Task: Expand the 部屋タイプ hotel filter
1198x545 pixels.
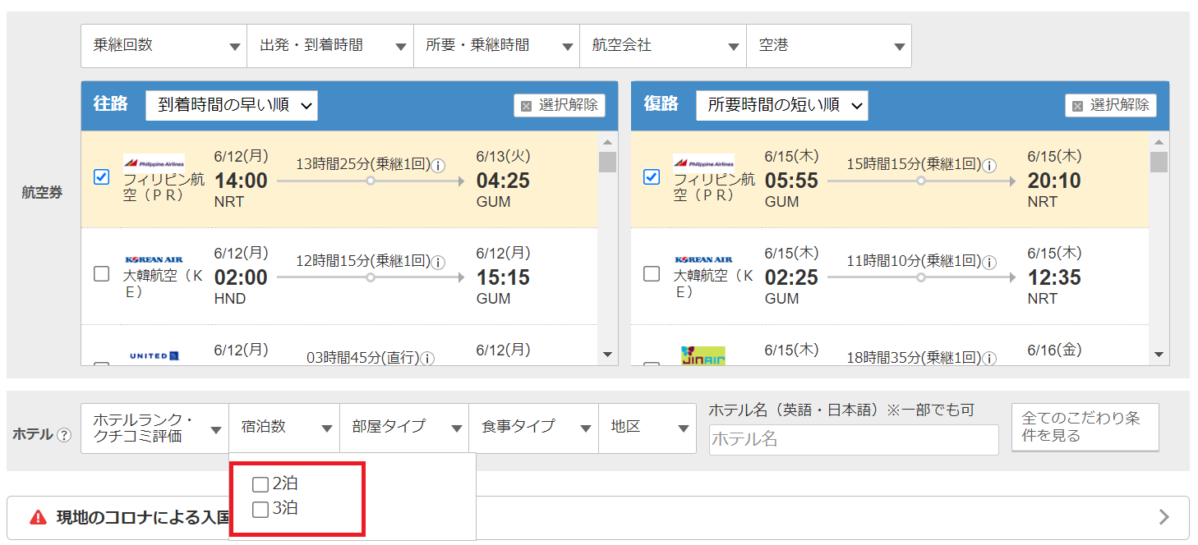Action: click(x=403, y=428)
